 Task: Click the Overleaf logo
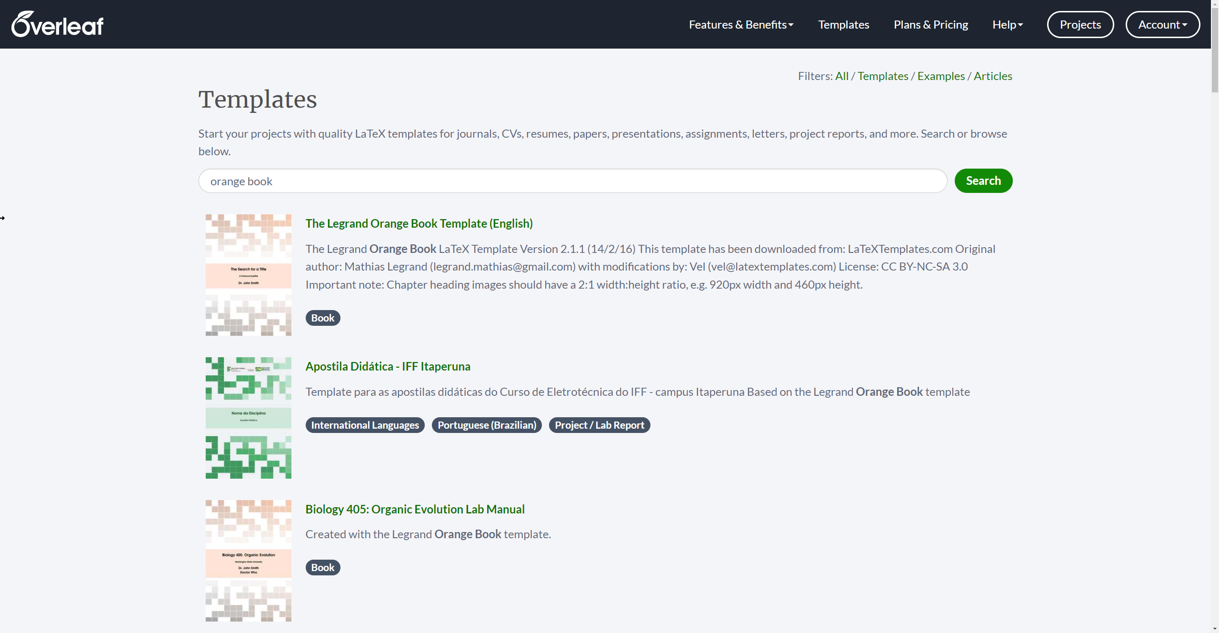(58, 24)
